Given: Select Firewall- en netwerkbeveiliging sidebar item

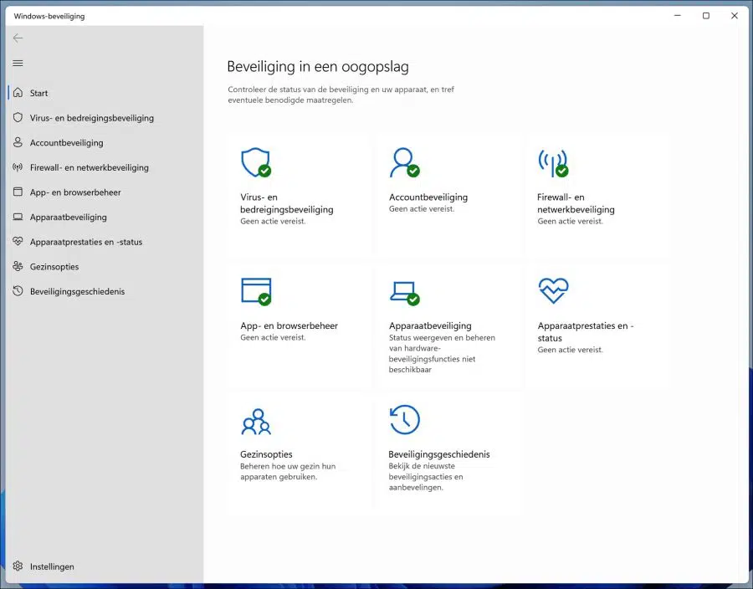Looking at the screenshot, I should (x=105, y=167).
